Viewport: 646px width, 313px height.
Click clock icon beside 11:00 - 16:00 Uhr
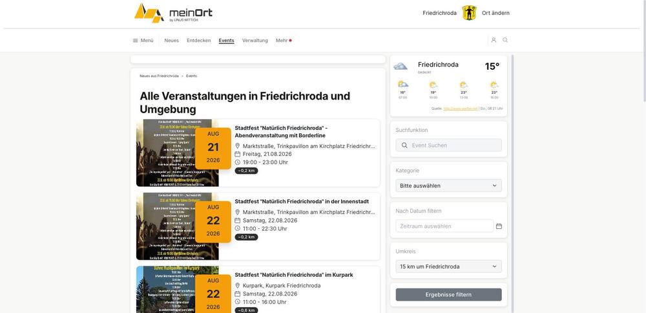pos(237,302)
